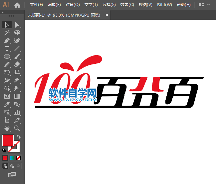Select the Curvature tool
The width and height of the screenshot is (216, 184).
(x=17, y=41)
